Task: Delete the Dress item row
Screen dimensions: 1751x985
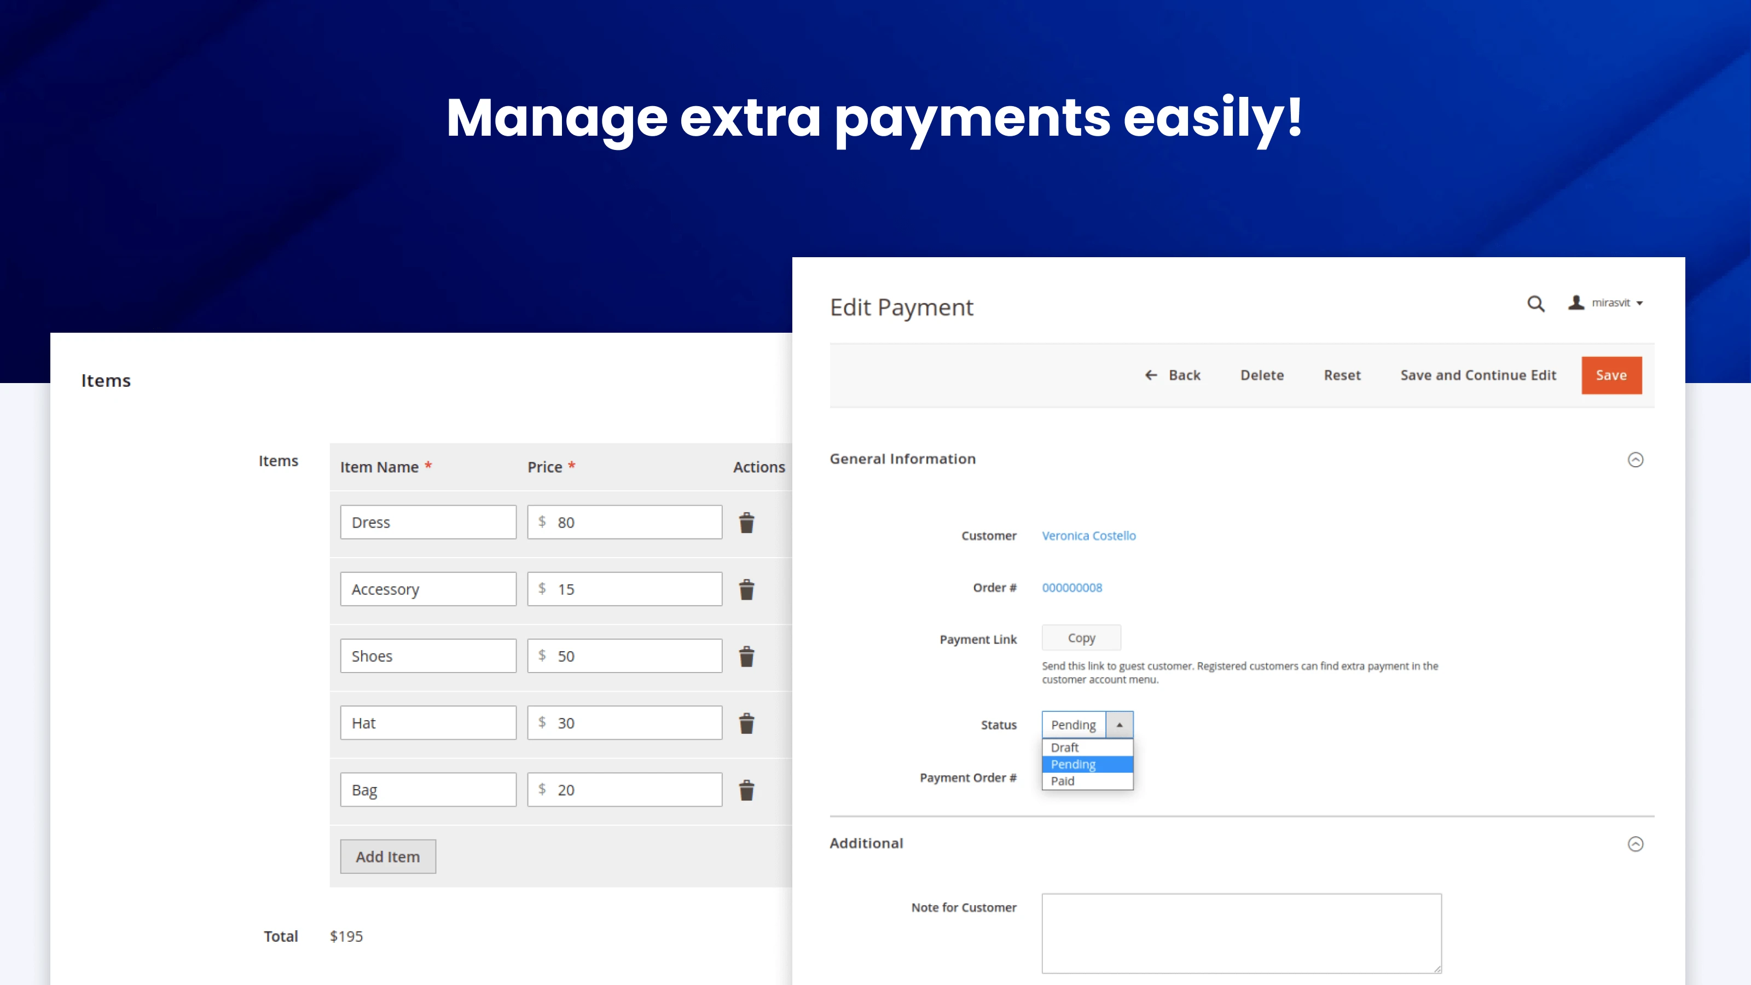Action: coord(746,523)
